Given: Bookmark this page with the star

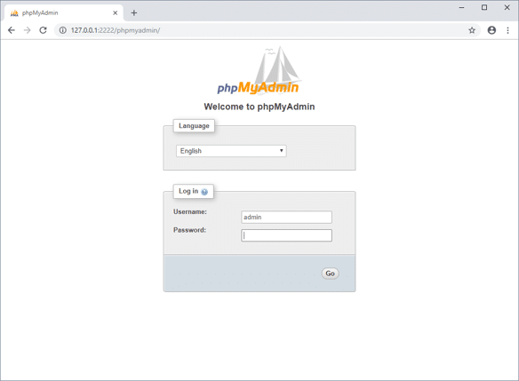Looking at the screenshot, I should [472, 30].
